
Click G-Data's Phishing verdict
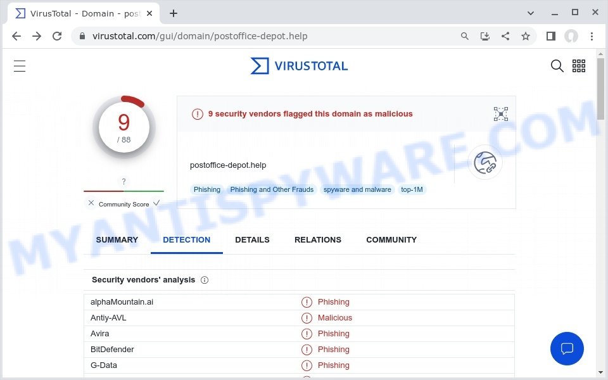(x=334, y=365)
